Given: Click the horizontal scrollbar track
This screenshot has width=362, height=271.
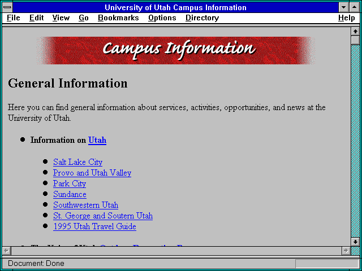Looking at the screenshot, I should pyautogui.click(x=176, y=251).
